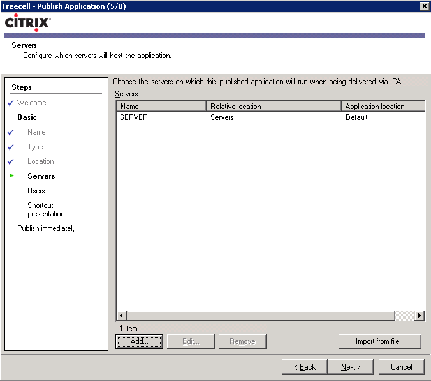
Task: Click the 'Default' application location cell
Action: (x=356, y=117)
